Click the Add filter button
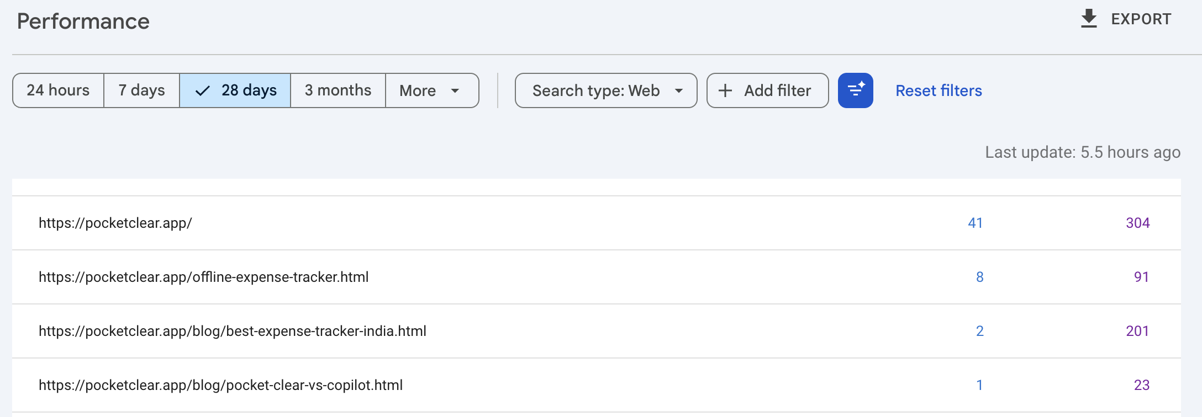The height and width of the screenshot is (417, 1202). (767, 90)
